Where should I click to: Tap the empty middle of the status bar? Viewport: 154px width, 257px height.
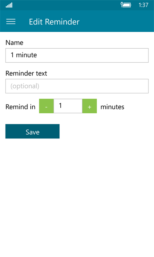point(66,5)
